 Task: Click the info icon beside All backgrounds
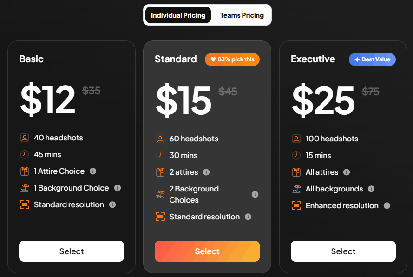[x=371, y=189]
